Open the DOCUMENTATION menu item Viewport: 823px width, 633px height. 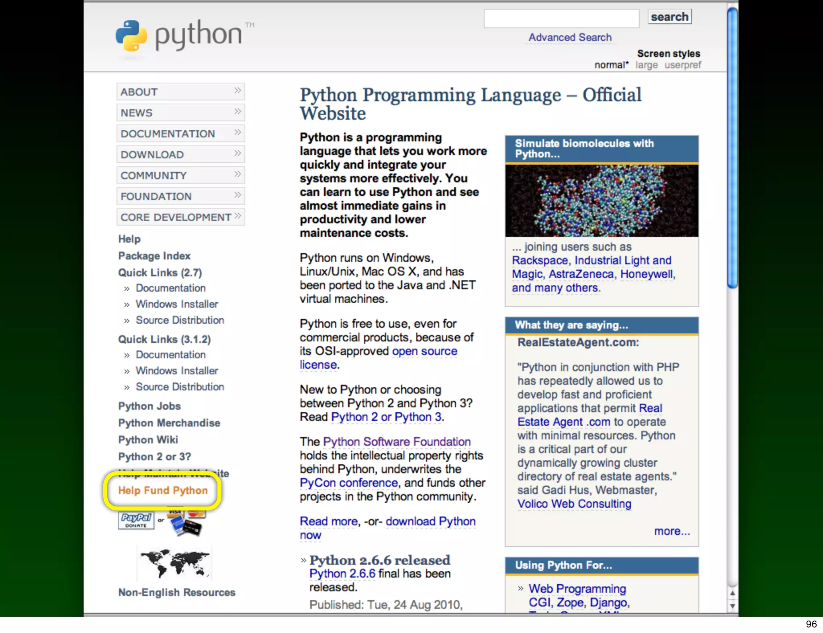[168, 134]
